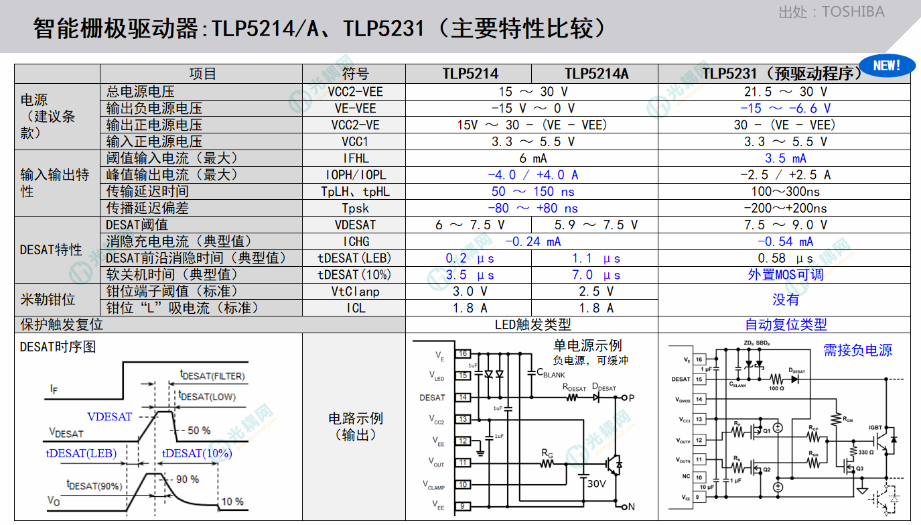Click the value "21.5 ～ 30 V"

point(784,91)
